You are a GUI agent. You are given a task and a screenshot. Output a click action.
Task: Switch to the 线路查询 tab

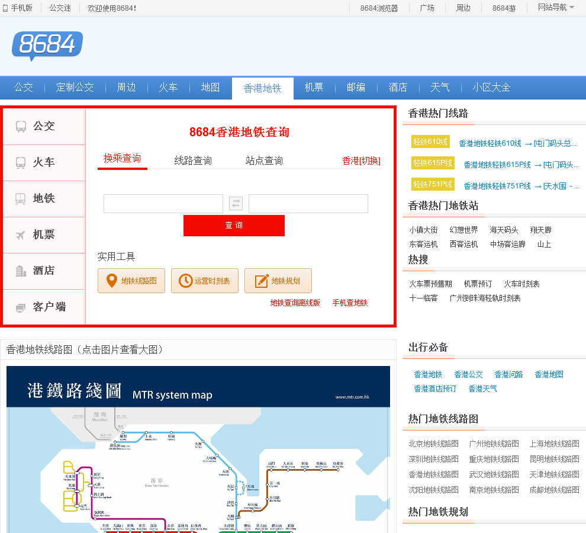[193, 160]
